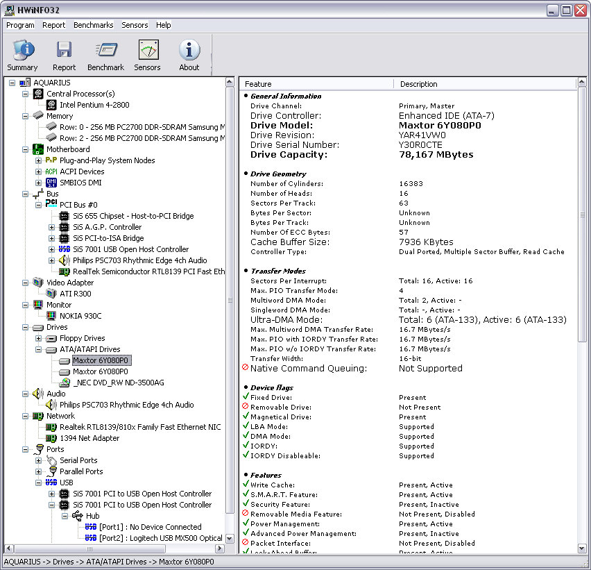Click the Drive Model value Maxtor 6Y080P0

tap(440, 125)
